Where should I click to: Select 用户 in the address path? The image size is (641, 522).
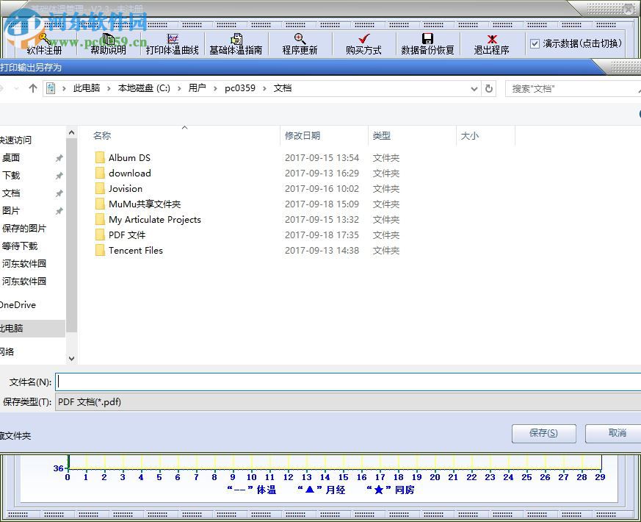coord(197,88)
